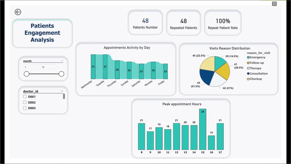Select the Tuesday bar in activity chart
Screen dimensions: 291x164
coord(105,67)
